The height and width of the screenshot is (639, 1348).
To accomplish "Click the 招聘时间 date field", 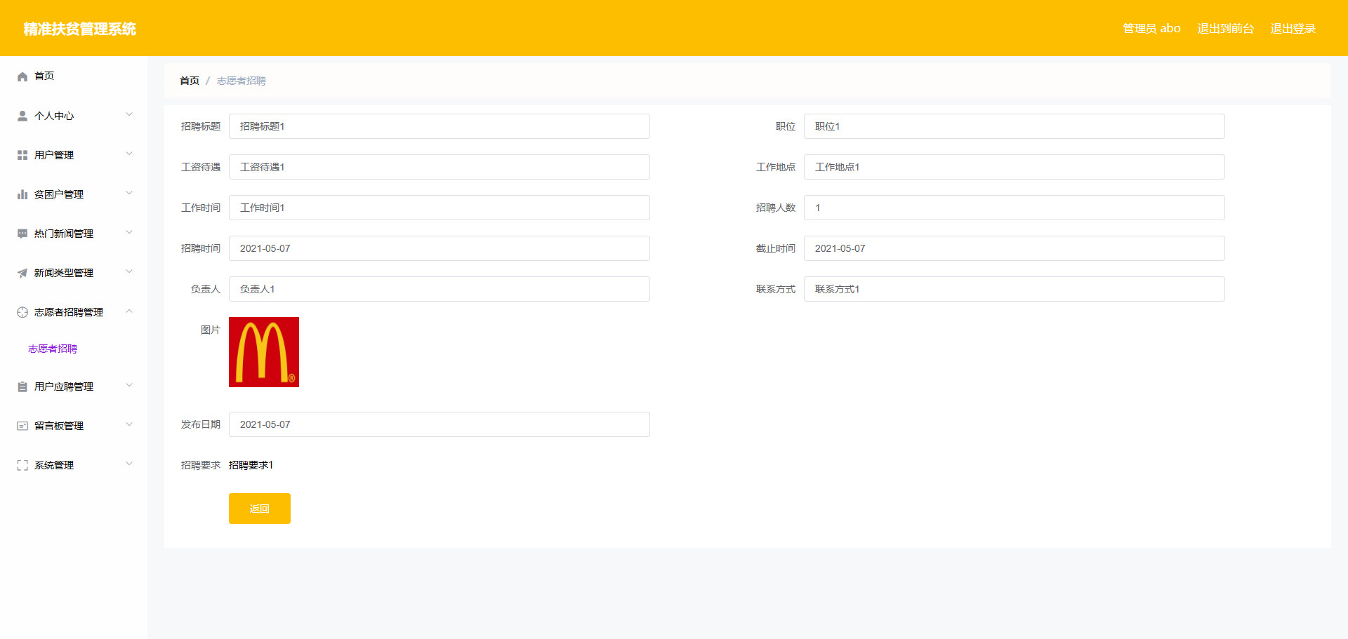I will click(440, 248).
